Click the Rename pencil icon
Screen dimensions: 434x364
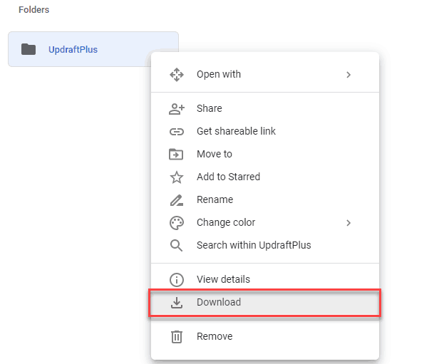coord(177,200)
